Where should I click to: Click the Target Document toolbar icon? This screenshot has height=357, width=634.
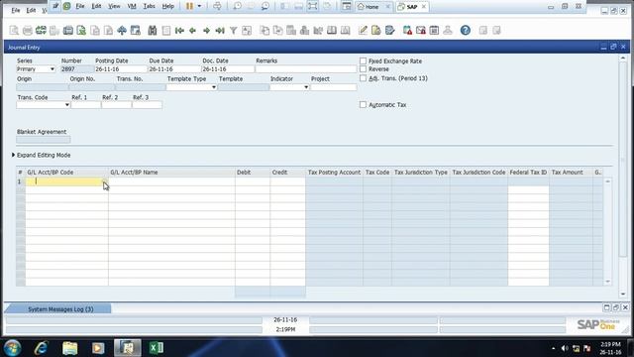coord(277,31)
